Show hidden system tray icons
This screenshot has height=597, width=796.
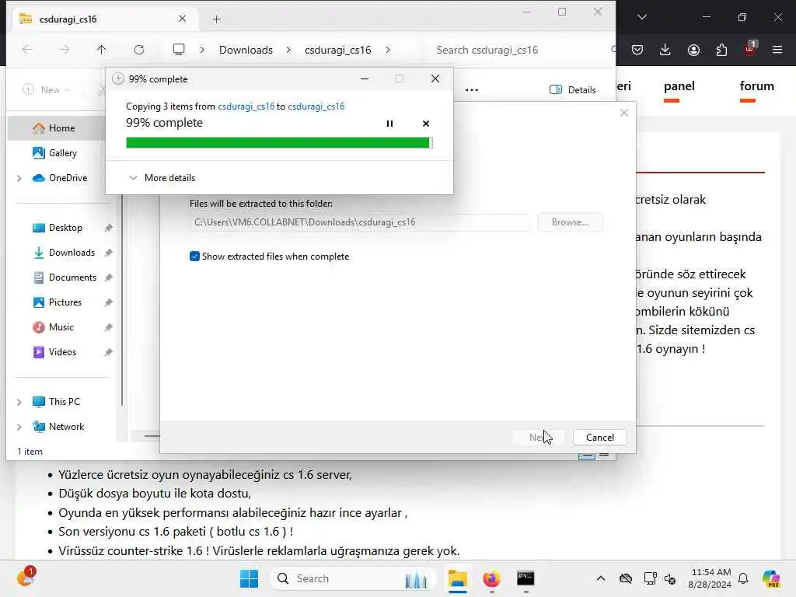point(601,578)
